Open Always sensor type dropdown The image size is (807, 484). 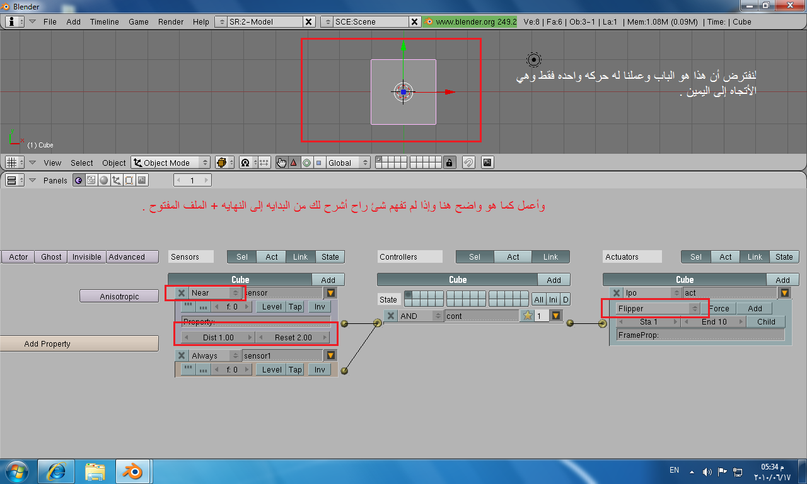coord(215,356)
